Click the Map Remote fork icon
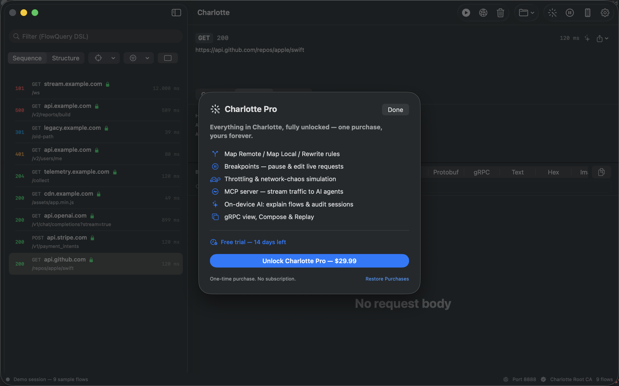 (x=215, y=154)
